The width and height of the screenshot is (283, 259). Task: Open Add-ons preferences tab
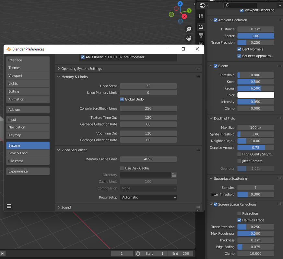28,109
